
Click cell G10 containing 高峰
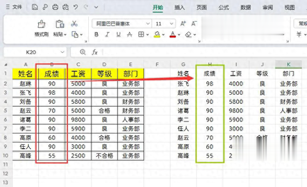tap(183, 156)
